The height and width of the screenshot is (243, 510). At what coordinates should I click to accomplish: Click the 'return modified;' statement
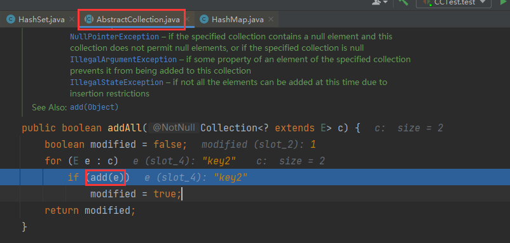[90, 211]
